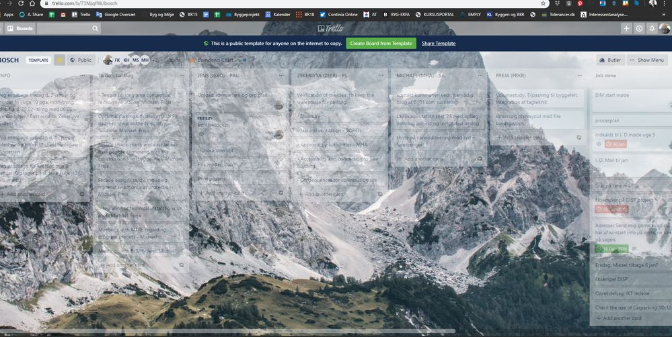This screenshot has width=672, height=337.
Task: Open the Butler button
Action: [610, 60]
